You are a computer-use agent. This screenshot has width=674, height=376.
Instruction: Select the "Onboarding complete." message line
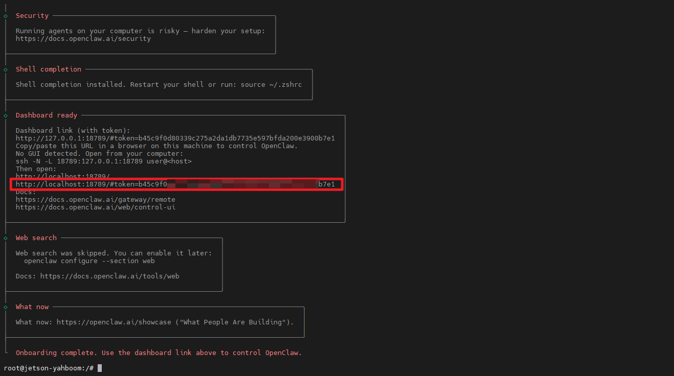tap(159, 353)
